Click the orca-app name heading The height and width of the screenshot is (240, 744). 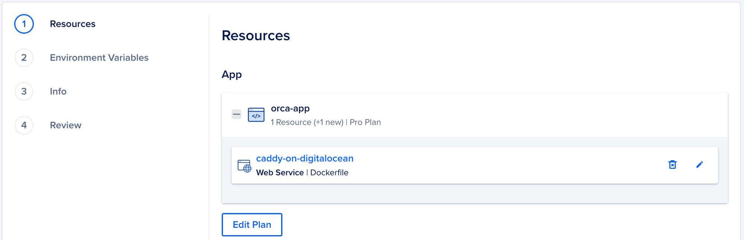click(290, 108)
